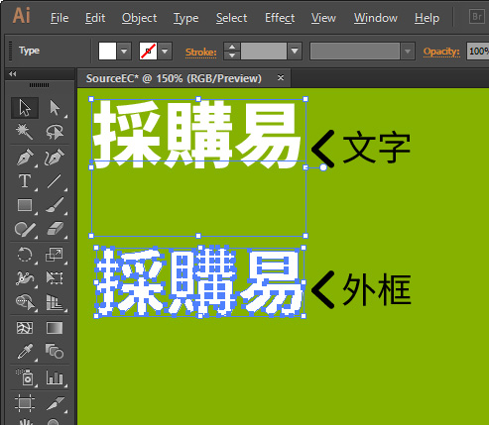
Task: Select the Selection tool black arrow
Action: click(x=25, y=108)
